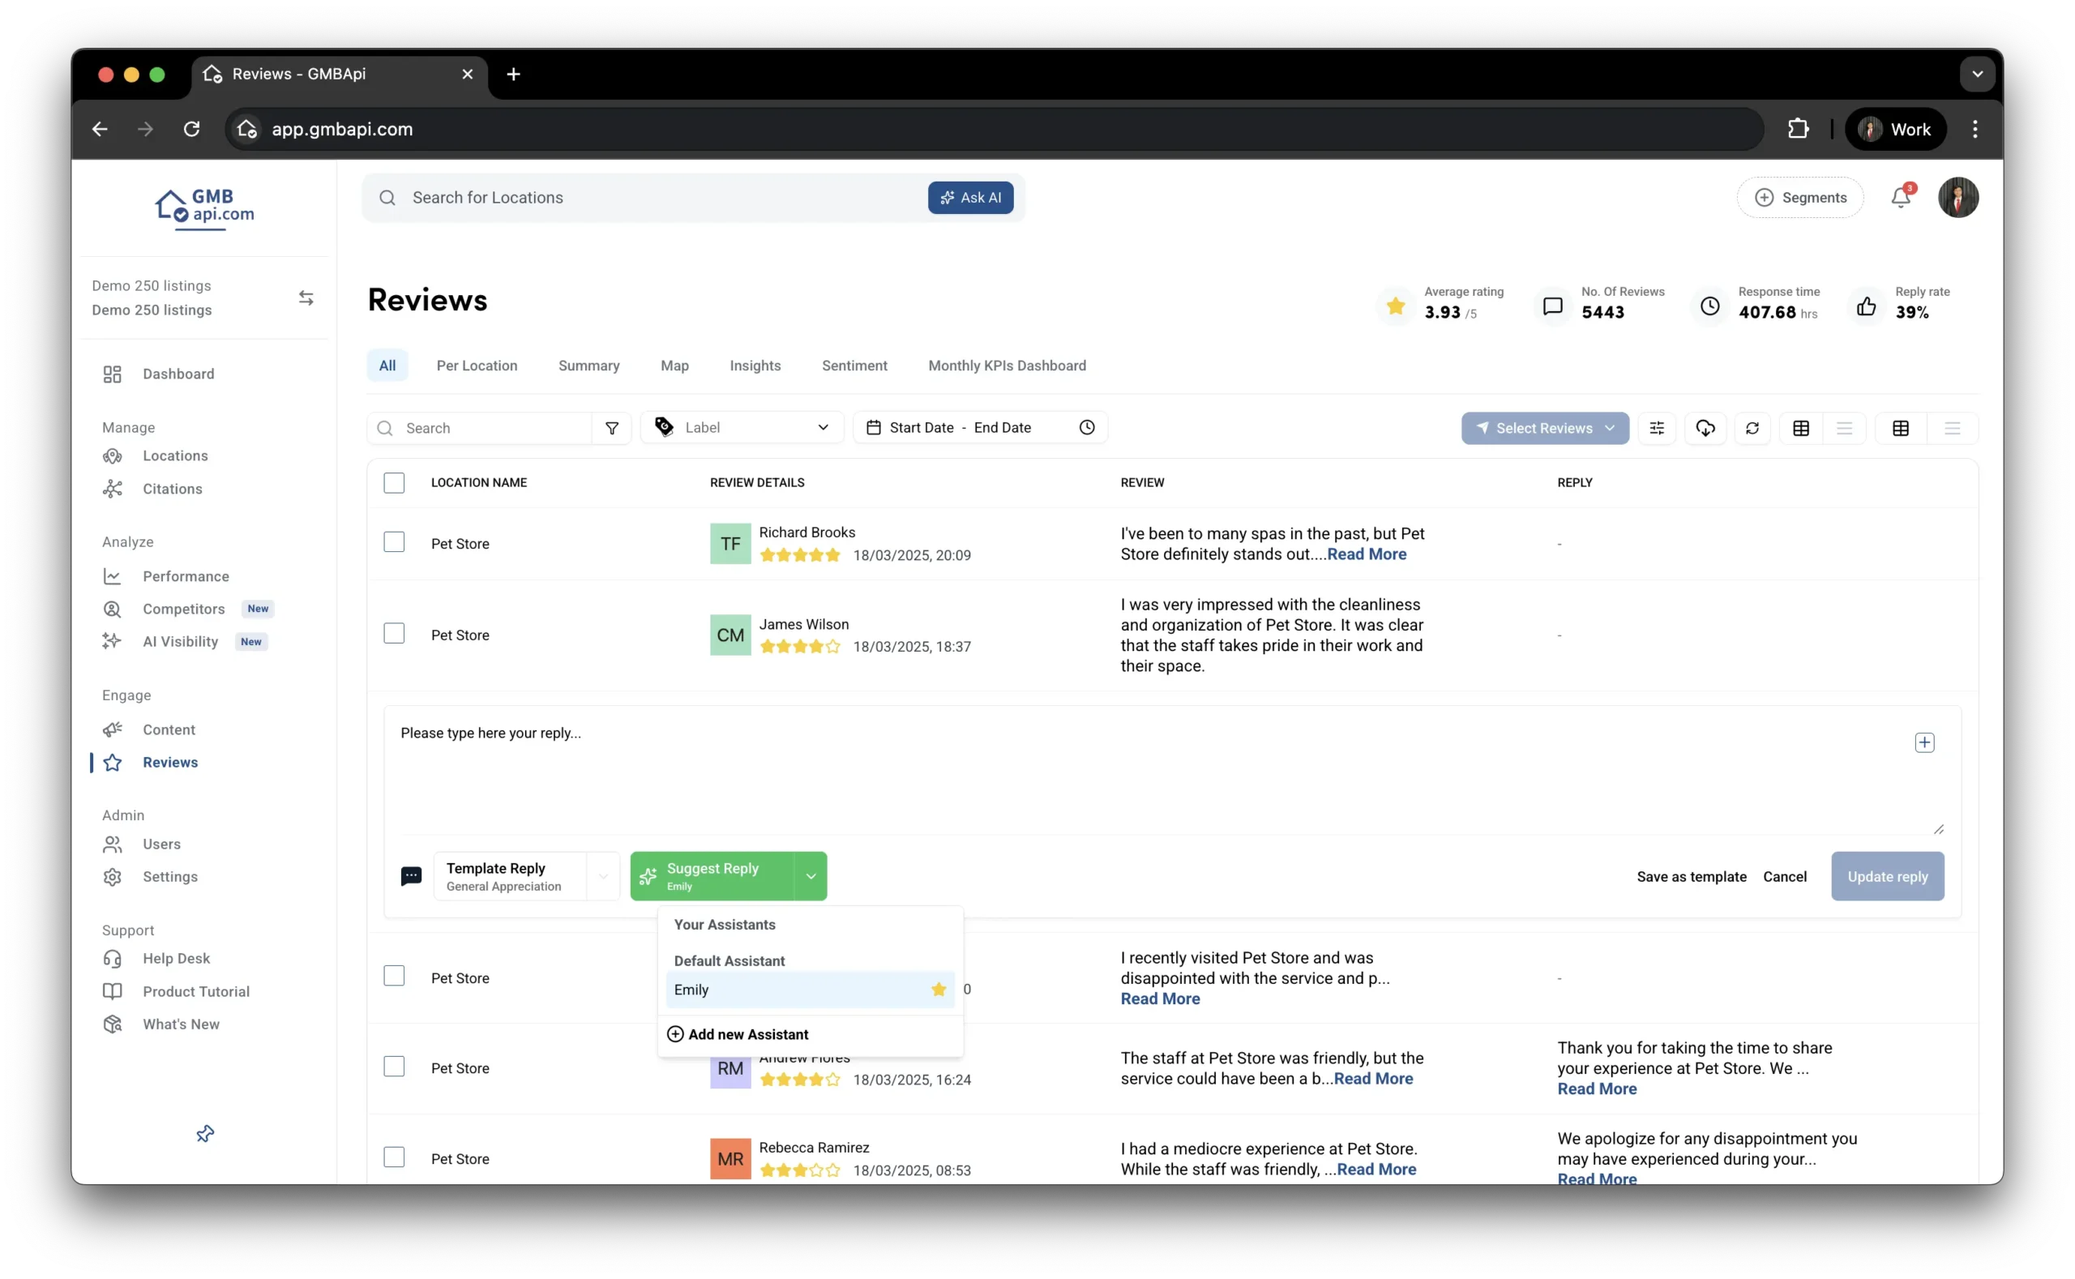Click the account switch arrows icon
Viewport: 2075px width, 1279px height.
coord(306,297)
